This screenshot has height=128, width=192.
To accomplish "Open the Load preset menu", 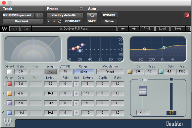I will click(x=162, y=29).
